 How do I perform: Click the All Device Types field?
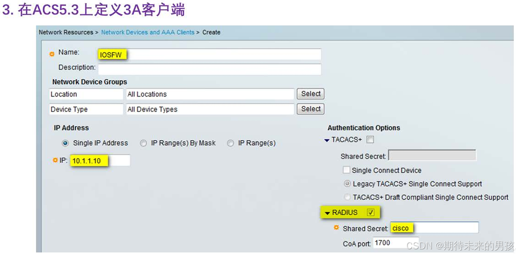pyautogui.click(x=210, y=109)
